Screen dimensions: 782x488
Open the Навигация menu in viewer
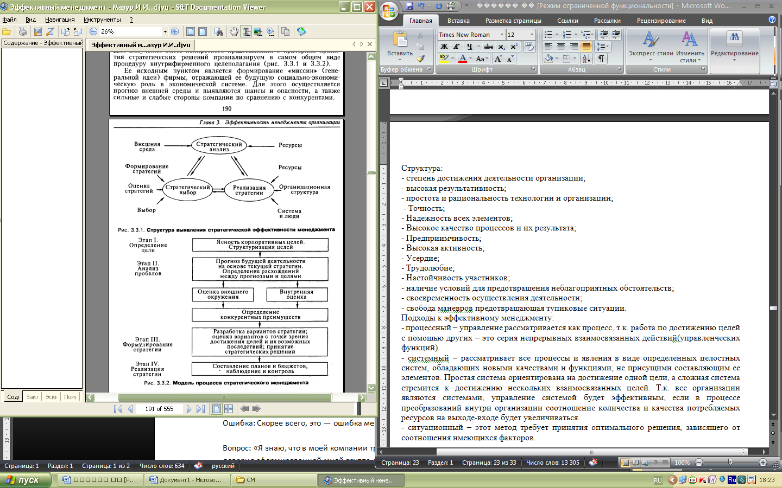tap(60, 20)
